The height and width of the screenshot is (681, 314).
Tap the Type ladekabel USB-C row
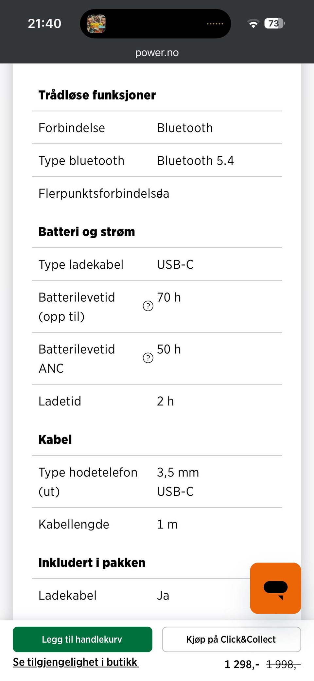coord(157,264)
